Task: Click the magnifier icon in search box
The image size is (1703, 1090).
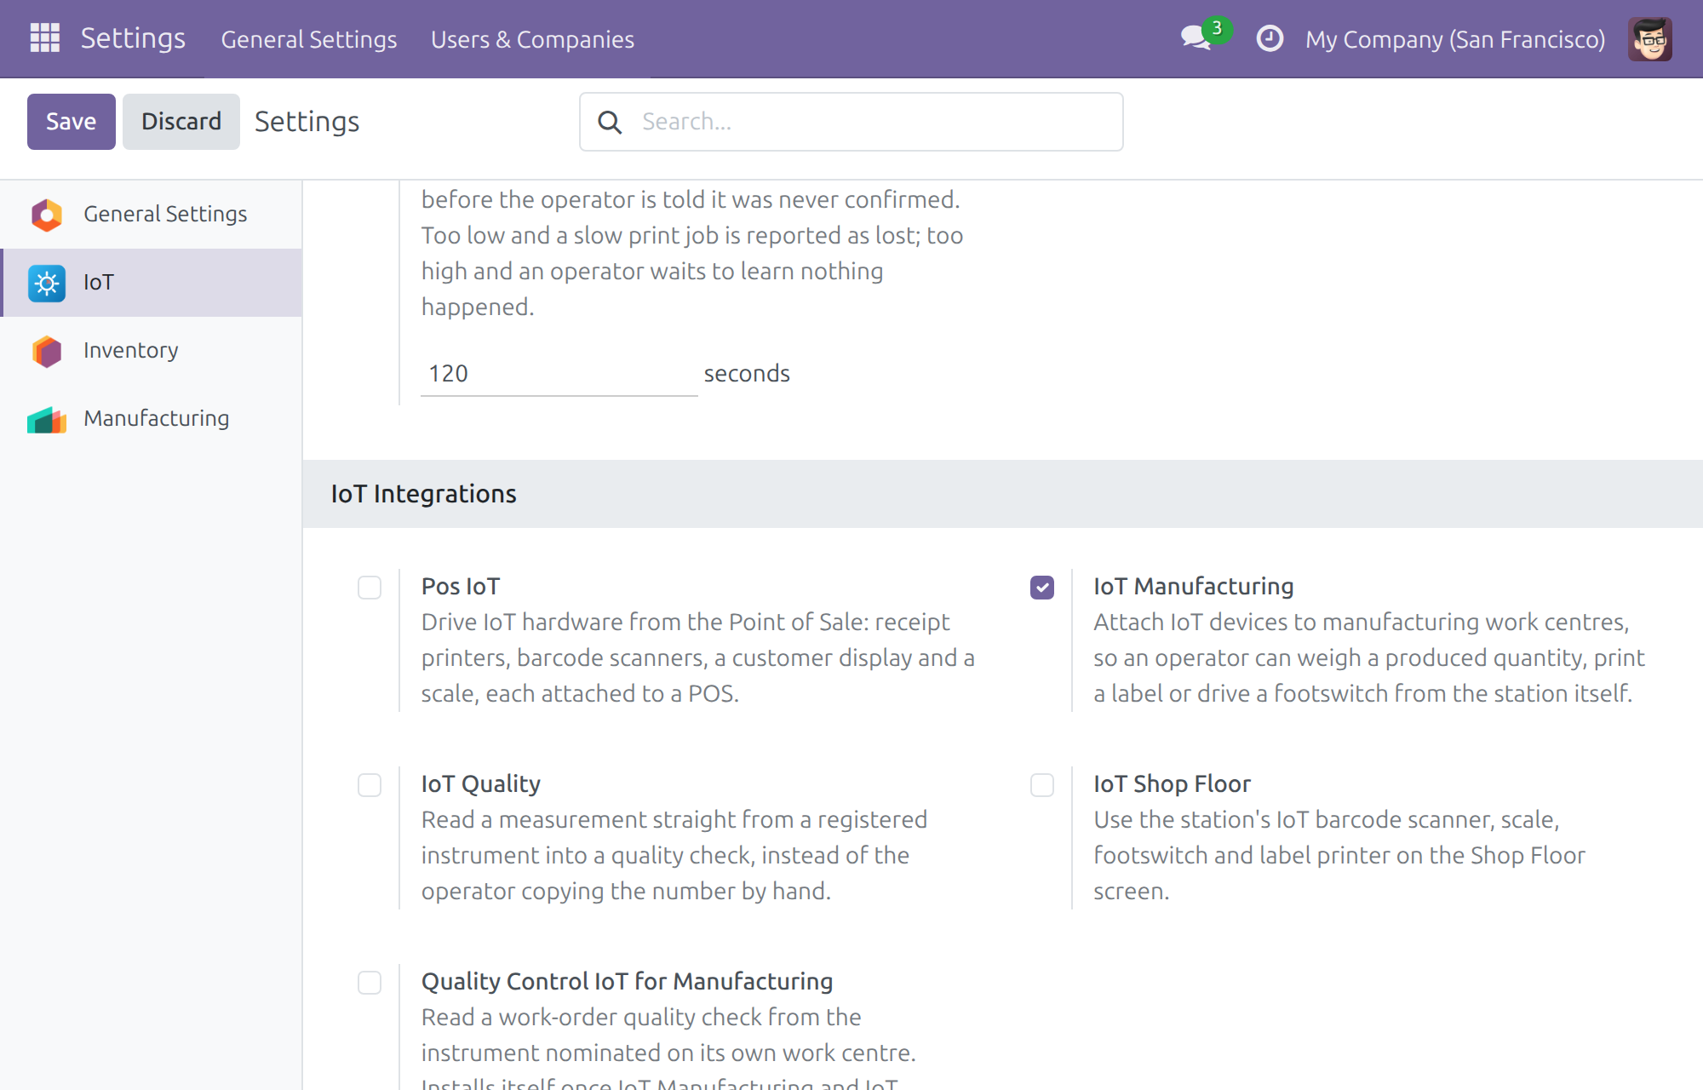Action: [x=610, y=122]
